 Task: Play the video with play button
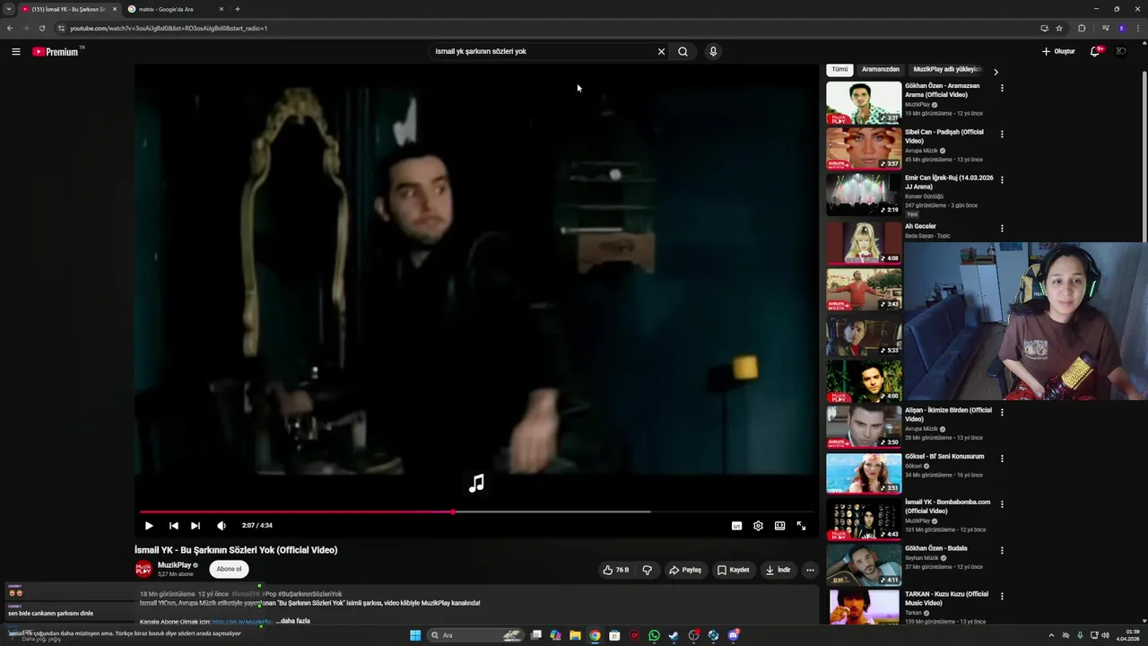point(149,526)
